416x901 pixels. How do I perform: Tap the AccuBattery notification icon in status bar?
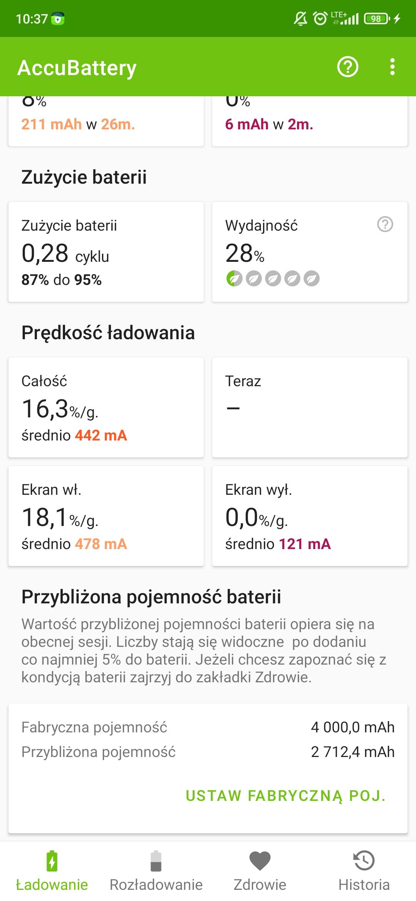tap(58, 18)
